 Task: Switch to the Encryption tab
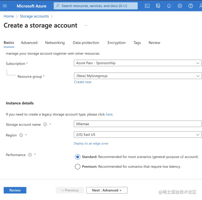(x=116, y=43)
